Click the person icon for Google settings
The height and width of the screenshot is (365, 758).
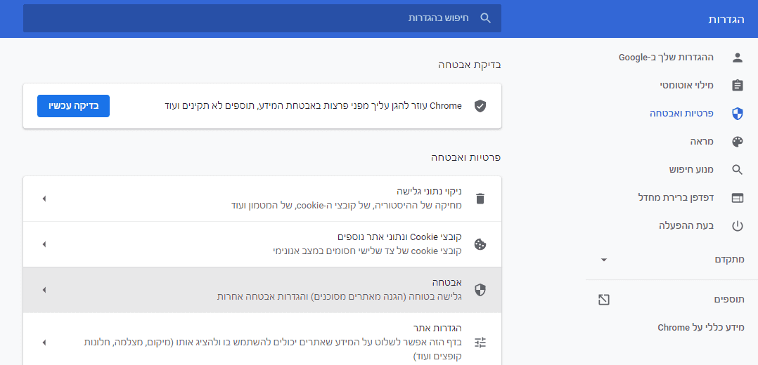737,57
